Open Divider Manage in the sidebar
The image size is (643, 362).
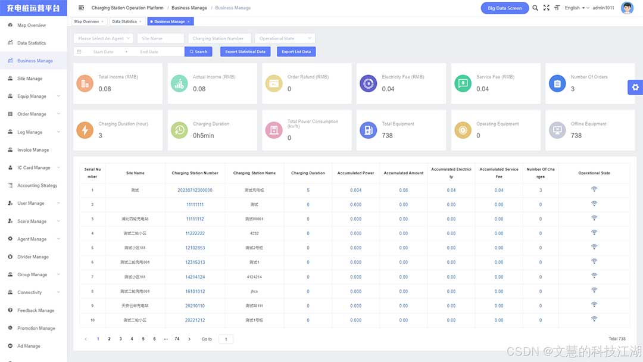[33, 257]
